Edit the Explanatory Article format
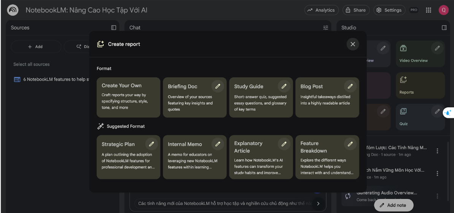 pyautogui.click(x=284, y=144)
